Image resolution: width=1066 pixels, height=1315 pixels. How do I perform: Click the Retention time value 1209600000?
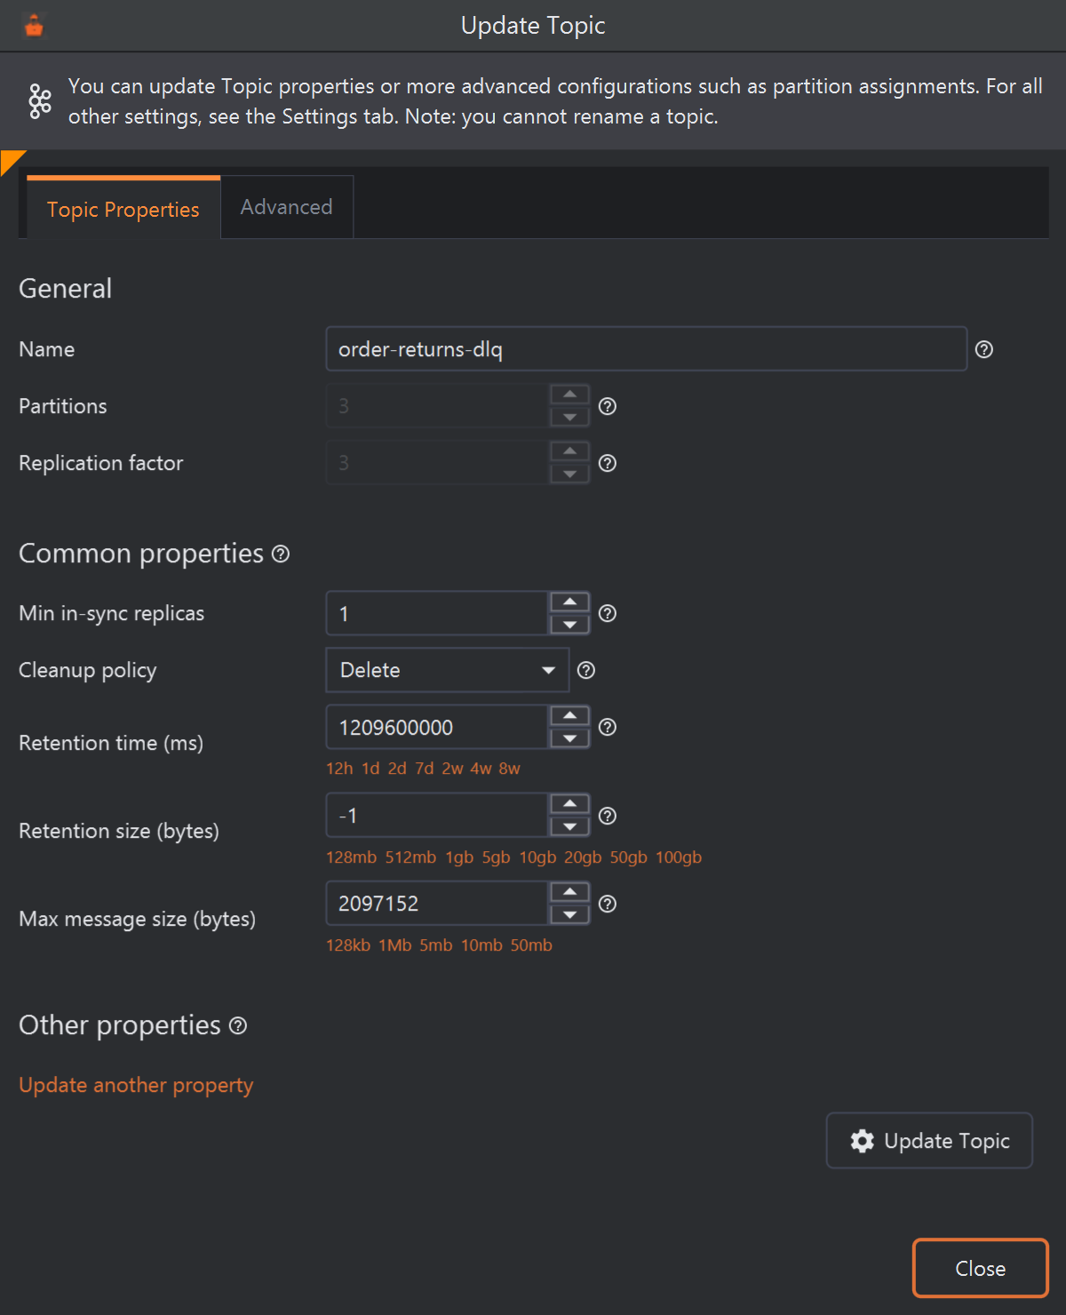[x=437, y=727]
